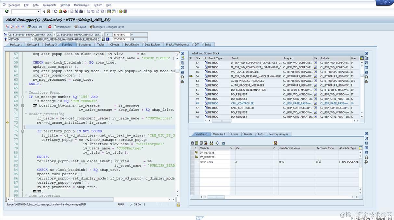Switch to the Desktop 1 tab
Screen dimensions: 394x220
coord(16,44)
